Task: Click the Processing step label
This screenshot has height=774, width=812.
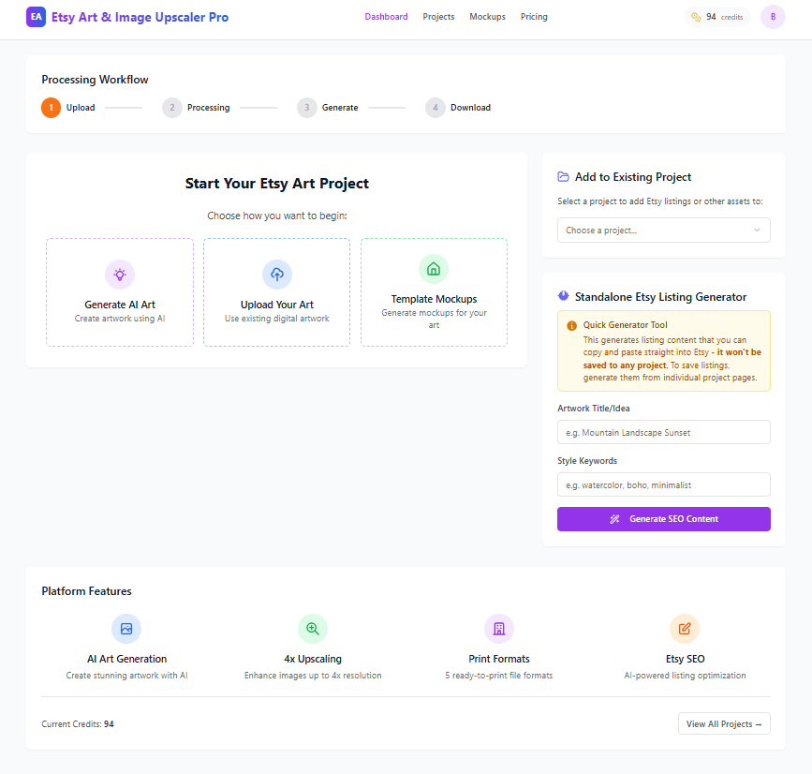Action: (208, 108)
